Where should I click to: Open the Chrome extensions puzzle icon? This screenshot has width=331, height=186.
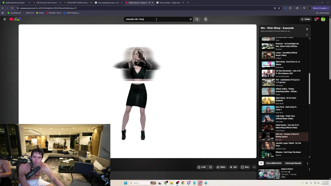(x=290, y=8)
